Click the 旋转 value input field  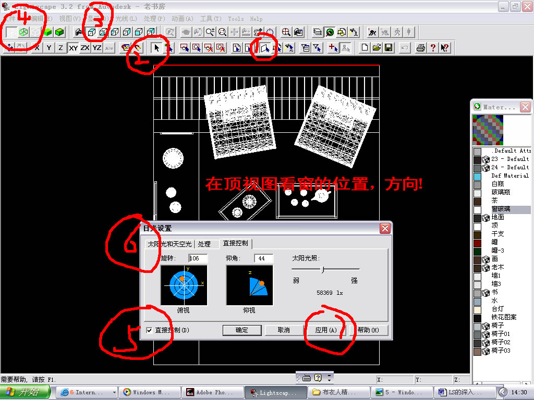pyautogui.click(x=198, y=258)
